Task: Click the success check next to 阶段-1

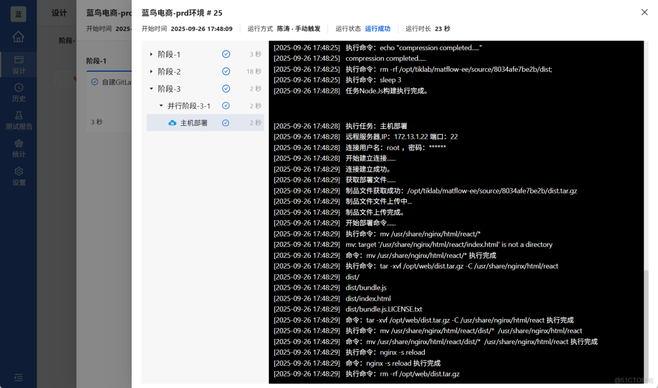Action: (226, 54)
